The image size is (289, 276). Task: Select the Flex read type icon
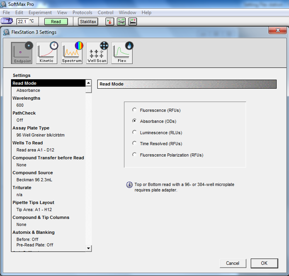122,53
